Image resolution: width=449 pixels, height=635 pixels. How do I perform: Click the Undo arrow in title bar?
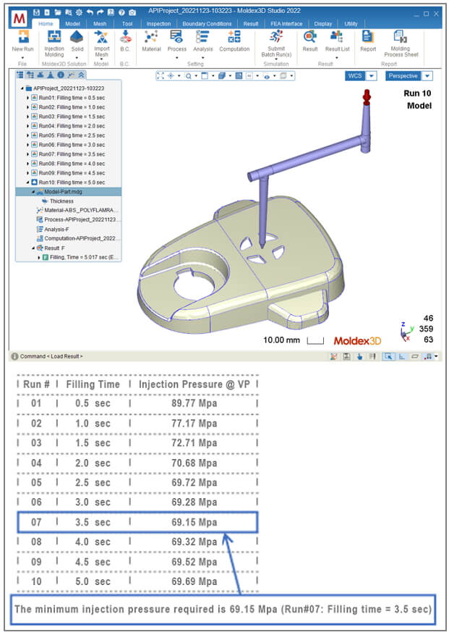(90, 12)
